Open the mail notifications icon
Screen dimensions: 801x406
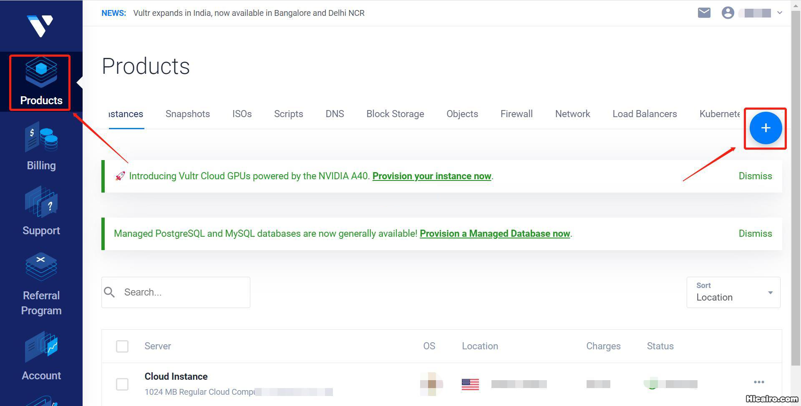(x=704, y=13)
